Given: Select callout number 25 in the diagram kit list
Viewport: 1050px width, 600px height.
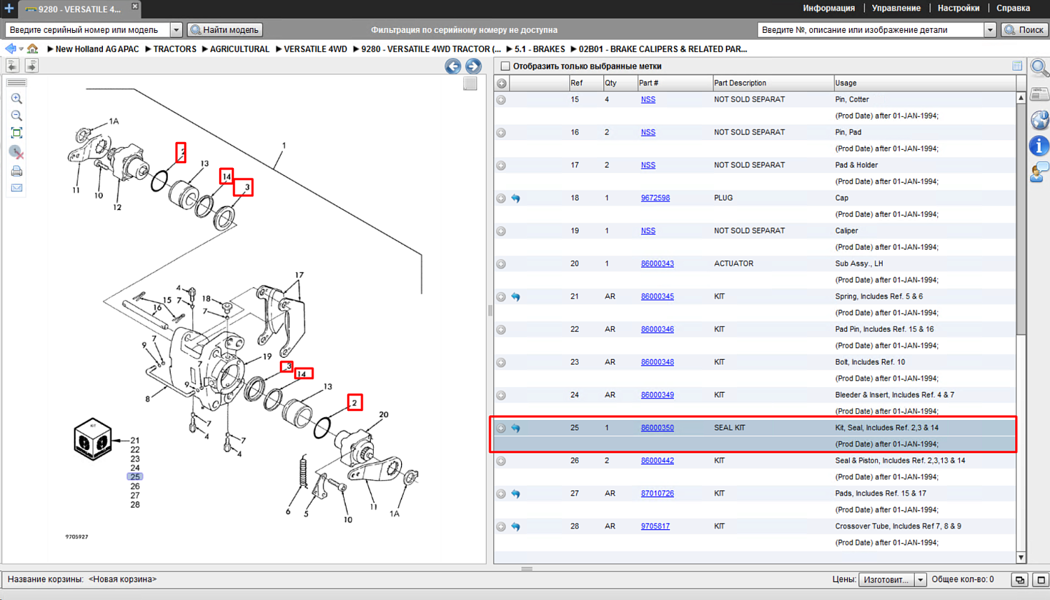Looking at the screenshot, I should click(x=135, y=477).
